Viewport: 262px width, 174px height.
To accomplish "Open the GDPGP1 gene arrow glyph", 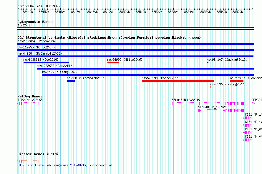I will [x=253, y=103].
